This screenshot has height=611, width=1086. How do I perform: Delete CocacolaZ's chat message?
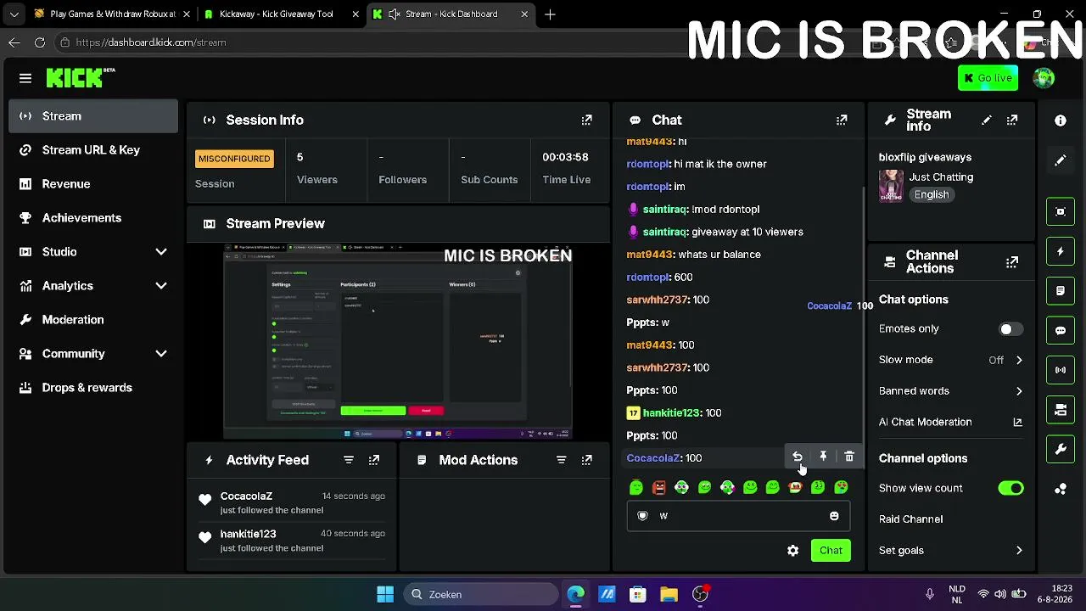tap(849, 457)
